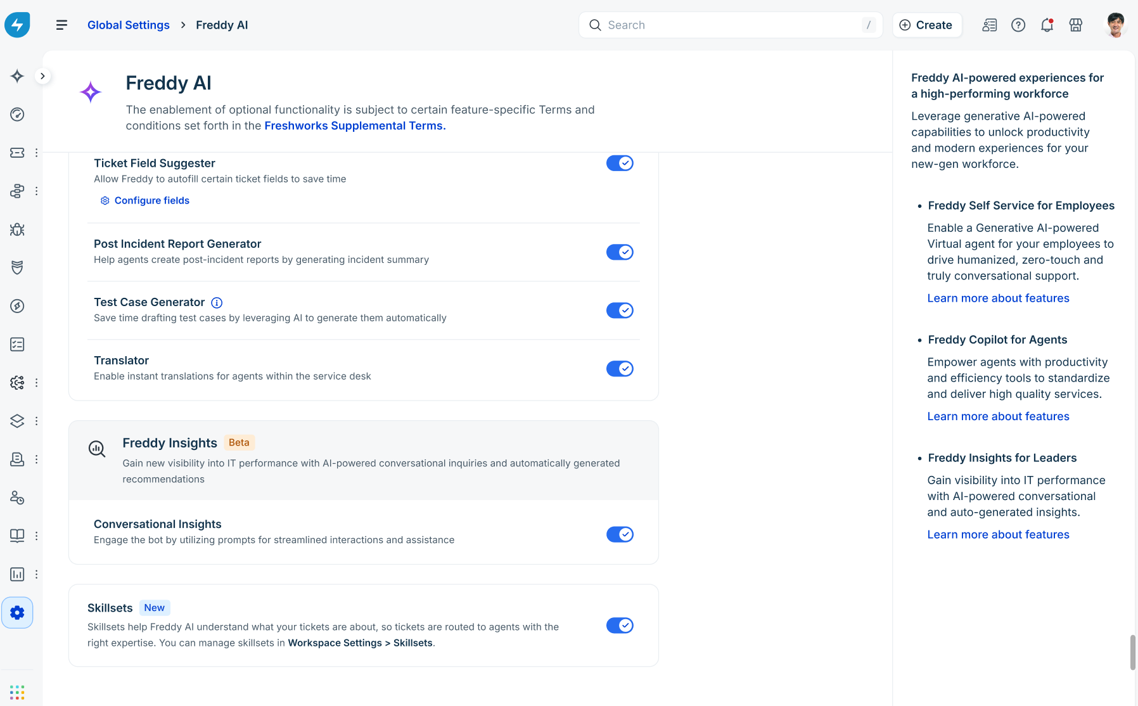This screenshot has height=706, width=1138.
Task: Open the Tickets icon in the sidebar
Action: pyautogui.click(x=17, y=153)
